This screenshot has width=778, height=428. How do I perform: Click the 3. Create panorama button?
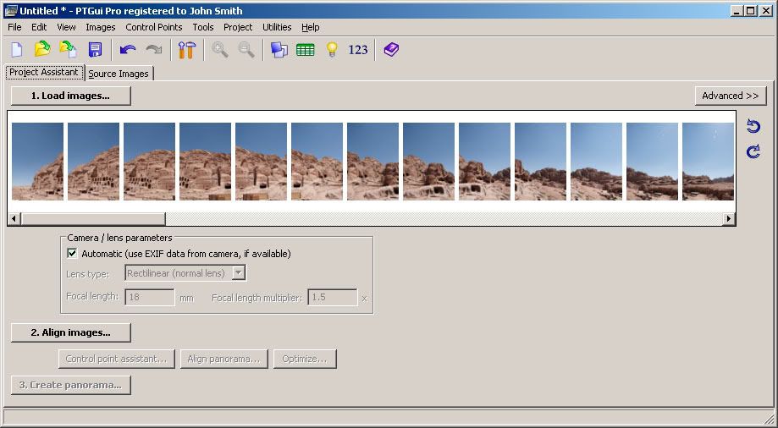pos(71,385)
